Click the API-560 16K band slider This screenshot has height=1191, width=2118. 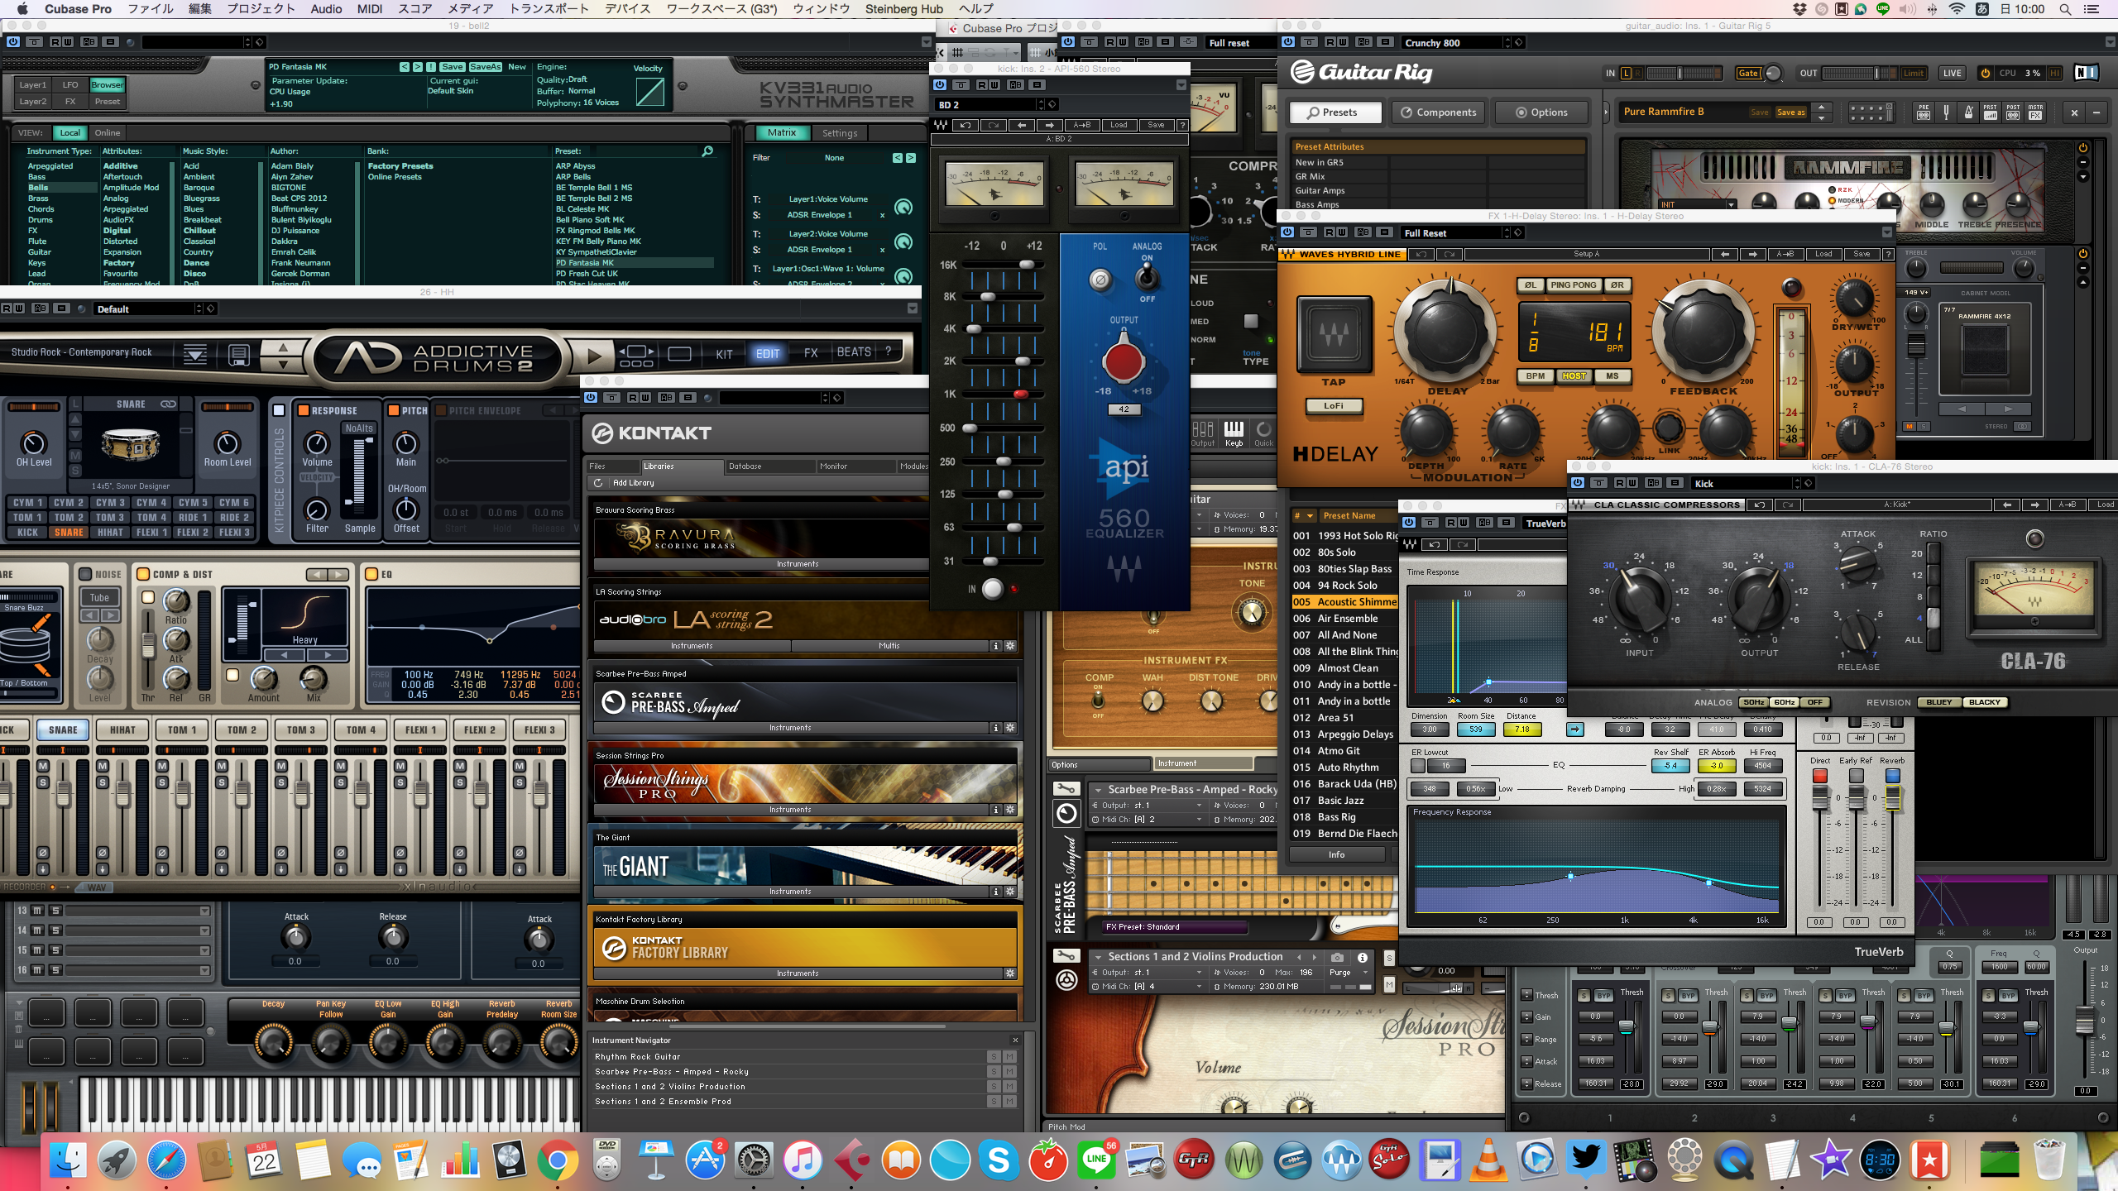pyautogui.click(x=1027, y=265)
